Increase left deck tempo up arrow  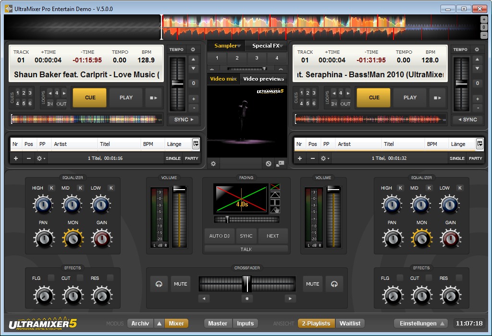click(194, 59)
